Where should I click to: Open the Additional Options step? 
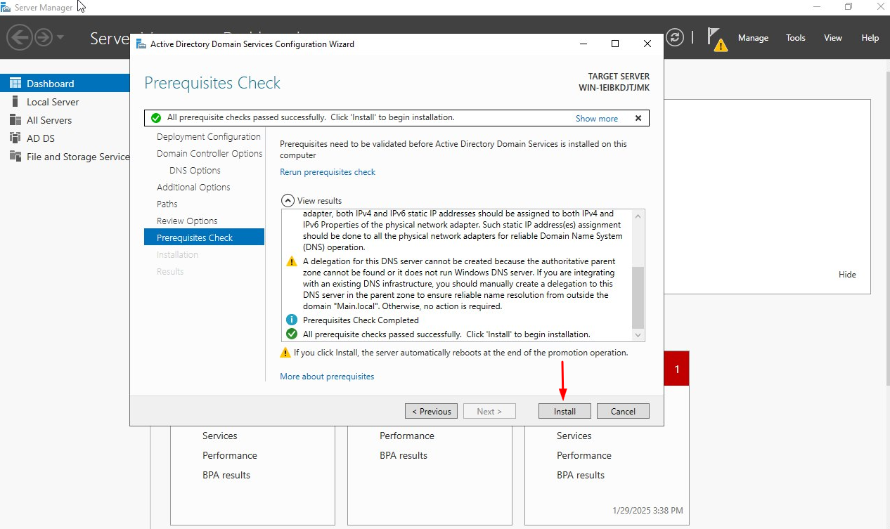(x=193, y=187)
